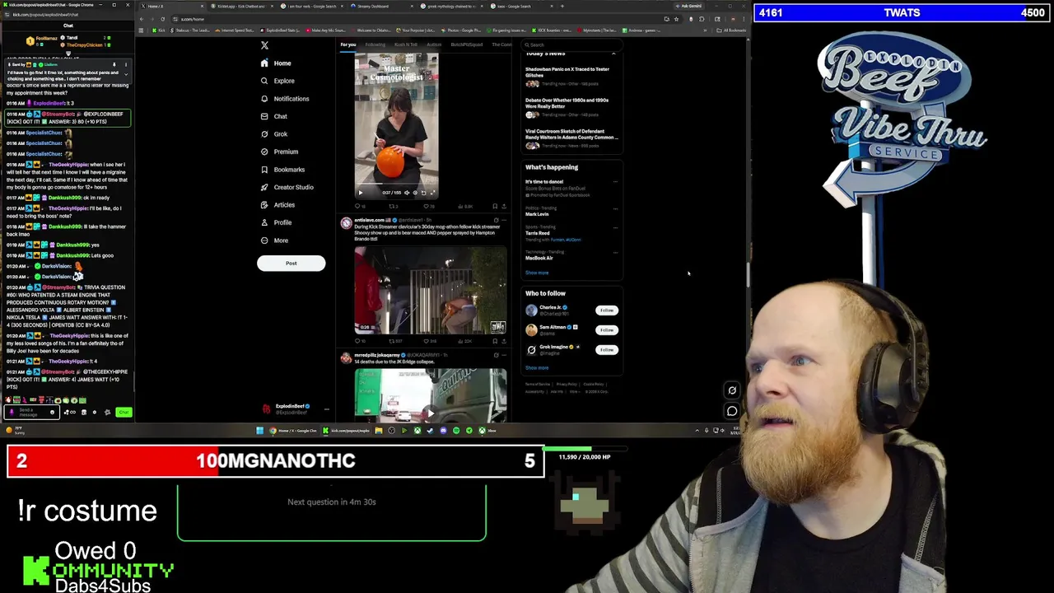The width and height of the screenshot is (1054, 593).
Task: Mute balloon video sound
Action: pyautogui.click(x=406, y=193)
